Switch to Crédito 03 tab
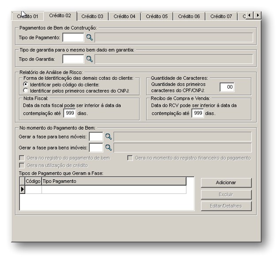 coord(92,16)
